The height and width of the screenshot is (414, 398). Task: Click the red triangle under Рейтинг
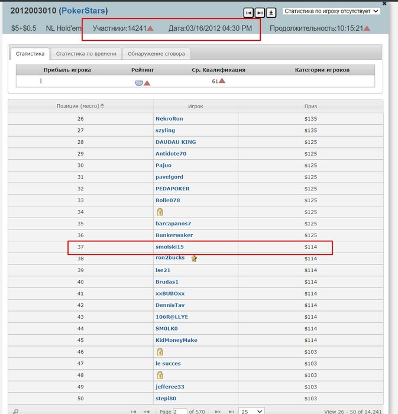(x=147, y=83)
